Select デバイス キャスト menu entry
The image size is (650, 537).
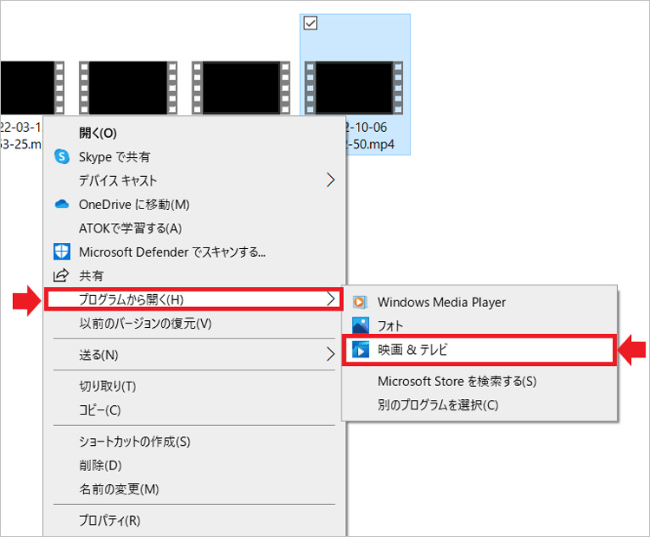tap(195, 180)
